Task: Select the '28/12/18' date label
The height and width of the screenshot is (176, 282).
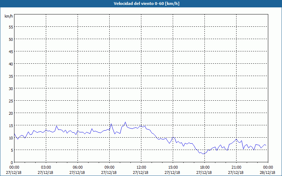Action: pos(268,172)
